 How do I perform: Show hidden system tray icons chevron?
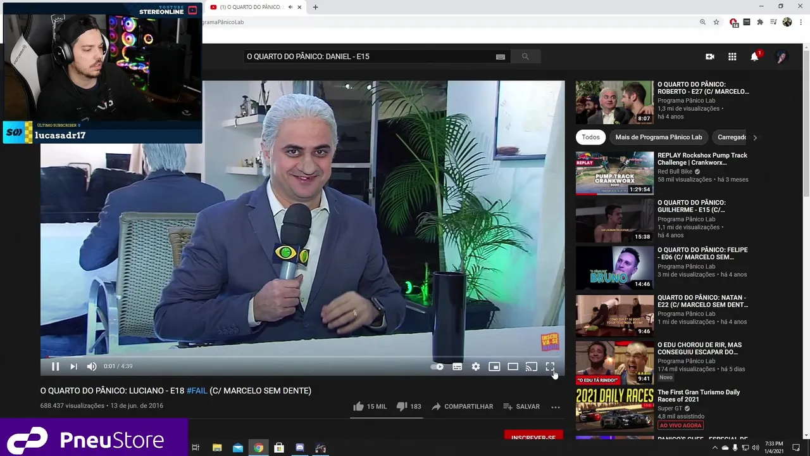coord(715,448)
